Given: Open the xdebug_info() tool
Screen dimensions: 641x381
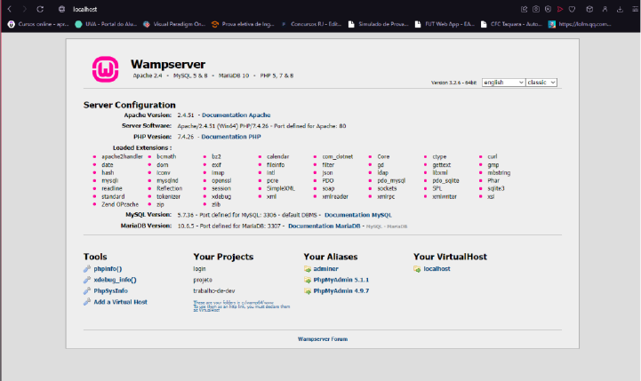Looking at the screenshot, I should (x=115, y=280).
